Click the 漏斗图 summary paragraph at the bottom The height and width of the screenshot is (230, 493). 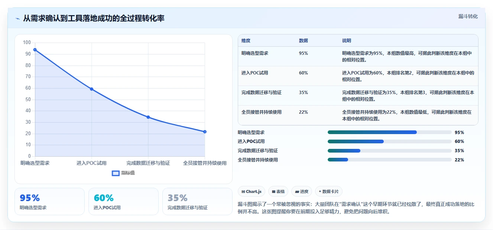(x=356, y=208)
